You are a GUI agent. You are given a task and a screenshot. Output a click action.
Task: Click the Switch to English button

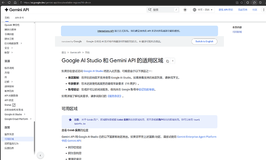(204, 42)
